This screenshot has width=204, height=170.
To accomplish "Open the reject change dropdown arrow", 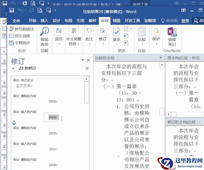I will pyautogui.click(x=131, y=29).
